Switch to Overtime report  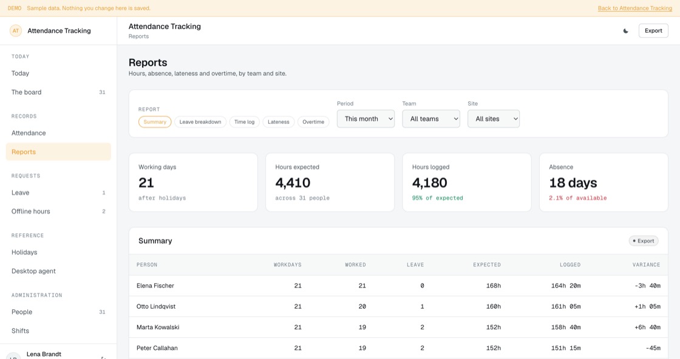coord(313,122)
